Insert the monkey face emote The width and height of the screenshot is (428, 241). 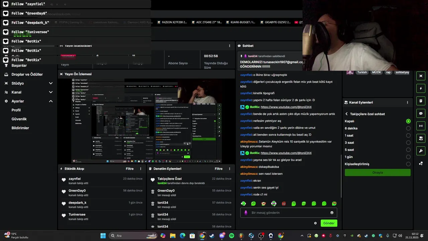tap(263, 204)
